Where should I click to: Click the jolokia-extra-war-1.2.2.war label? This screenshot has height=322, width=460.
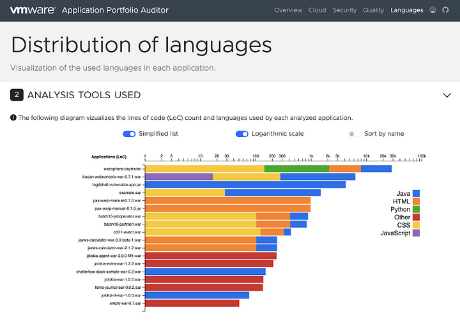pyautogui.click(x=118, y=264)
